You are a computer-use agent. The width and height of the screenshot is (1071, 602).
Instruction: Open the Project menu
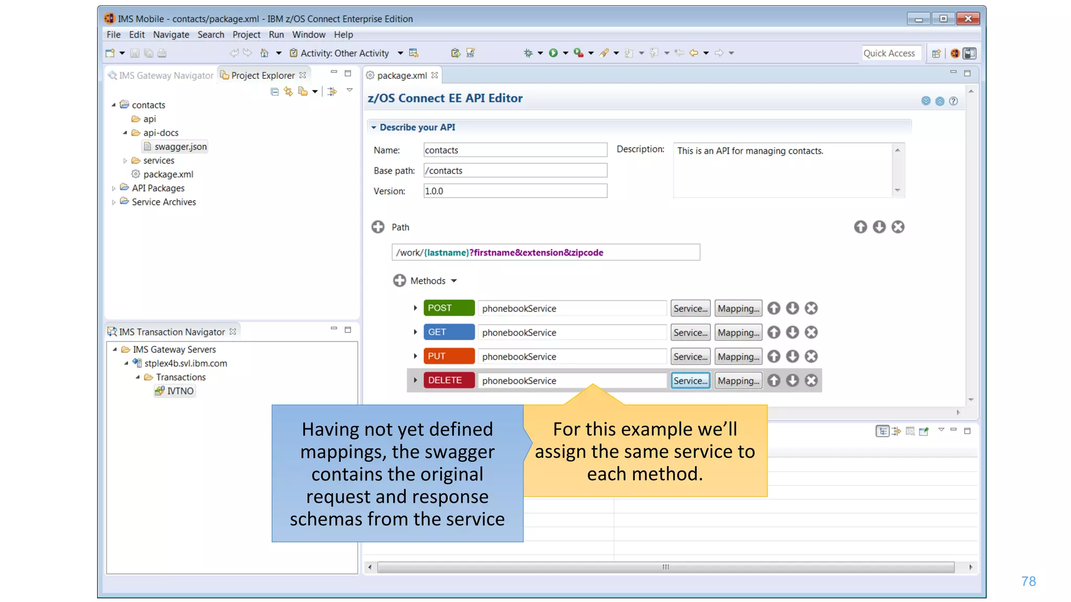click(x=246, y=34)
